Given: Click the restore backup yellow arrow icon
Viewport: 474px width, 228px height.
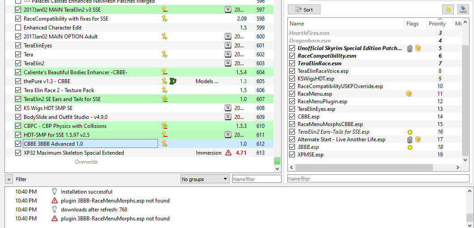Looking at the screenshot, I should [448, 9].
